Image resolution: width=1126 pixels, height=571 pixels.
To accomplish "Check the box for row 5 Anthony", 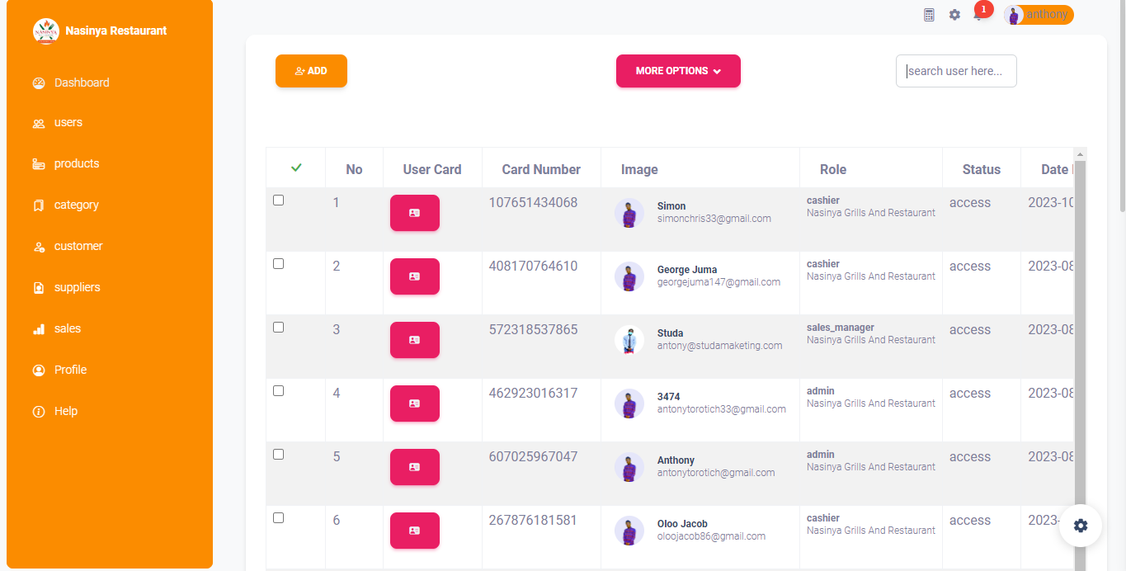I will coord(279,455).
